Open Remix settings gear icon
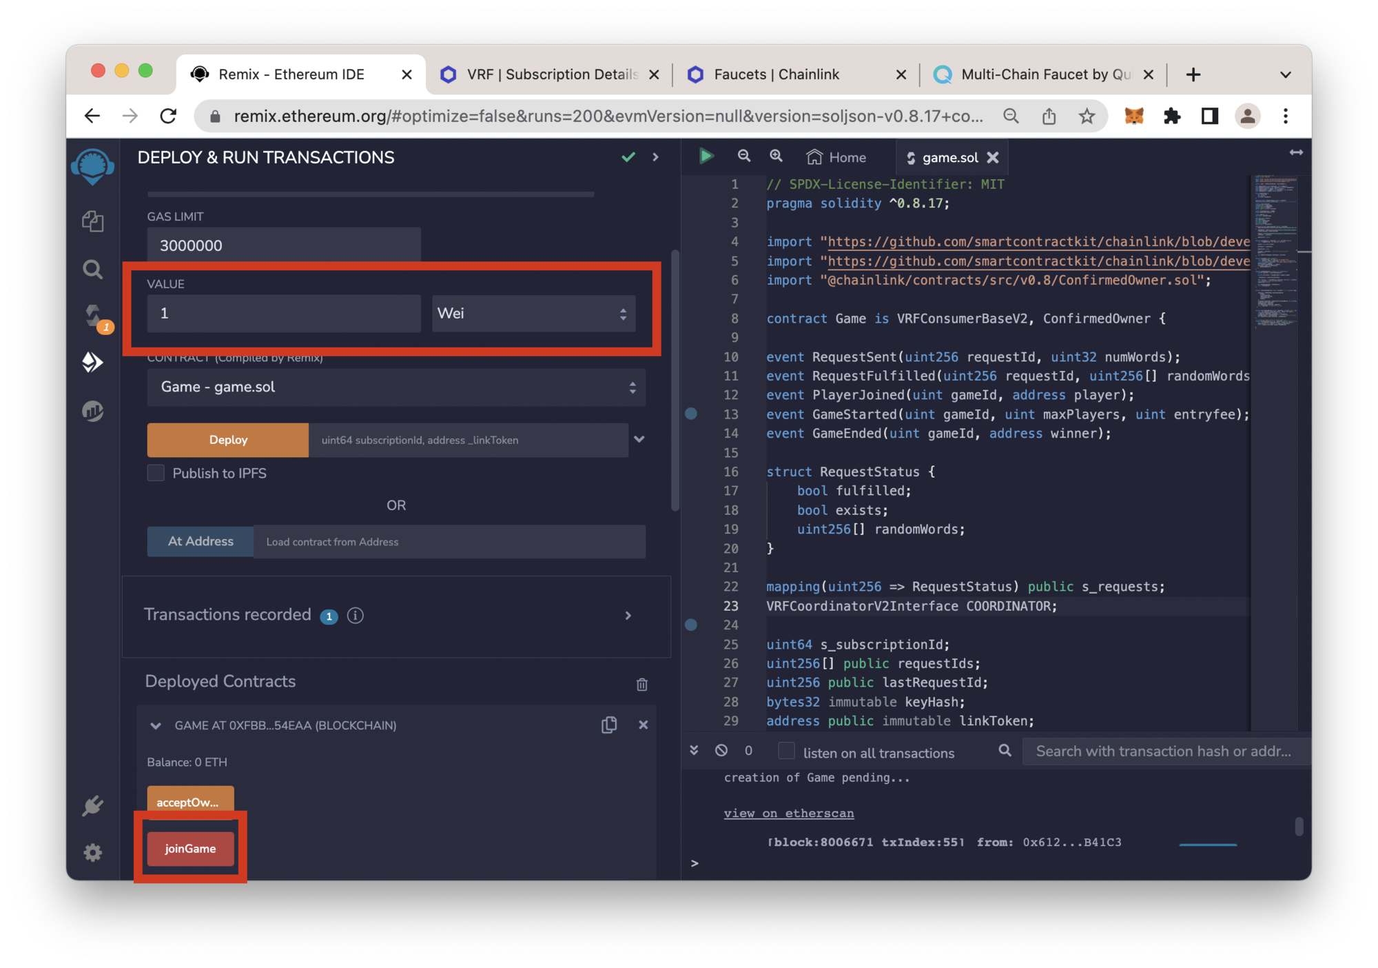The image size is (1378, 968). (92, 853)
